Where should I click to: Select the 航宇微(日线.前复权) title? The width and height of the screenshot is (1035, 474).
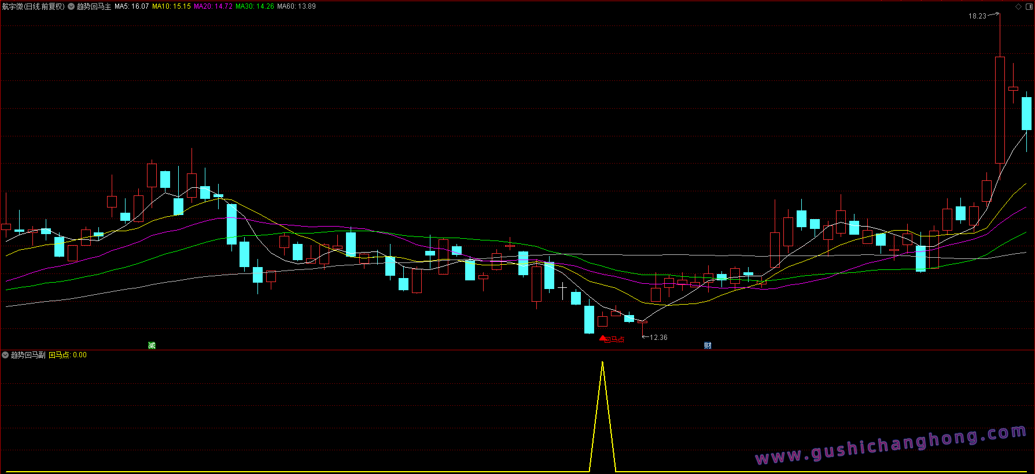[x=33, y=6]
